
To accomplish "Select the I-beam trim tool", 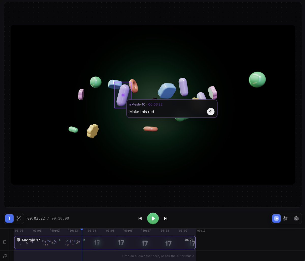I will click(x=9, y=218).
